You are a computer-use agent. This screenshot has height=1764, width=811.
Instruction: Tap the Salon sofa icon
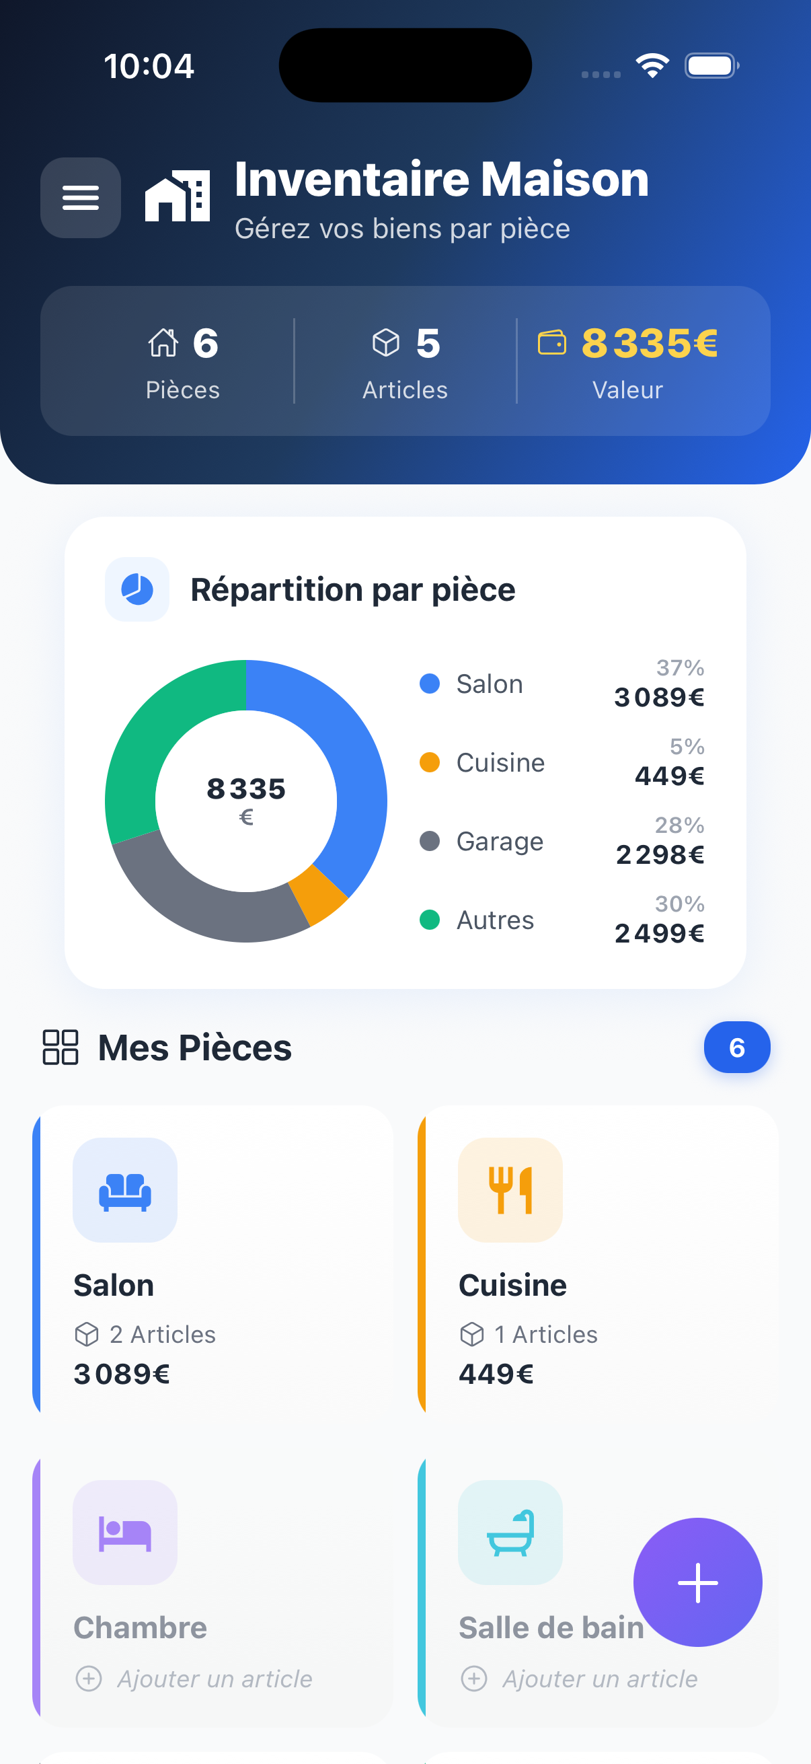point(125,1190)
